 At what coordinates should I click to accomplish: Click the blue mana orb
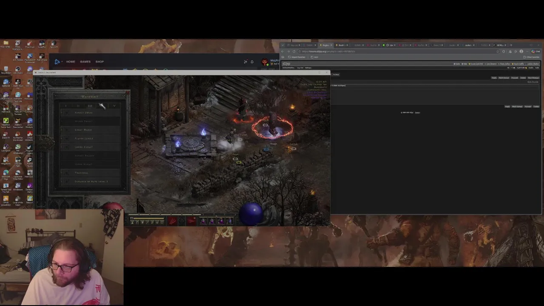pos(251,213)
